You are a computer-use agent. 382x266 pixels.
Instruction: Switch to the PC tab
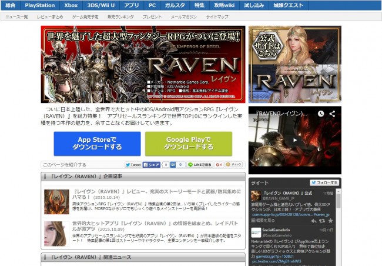coord(152,5)
